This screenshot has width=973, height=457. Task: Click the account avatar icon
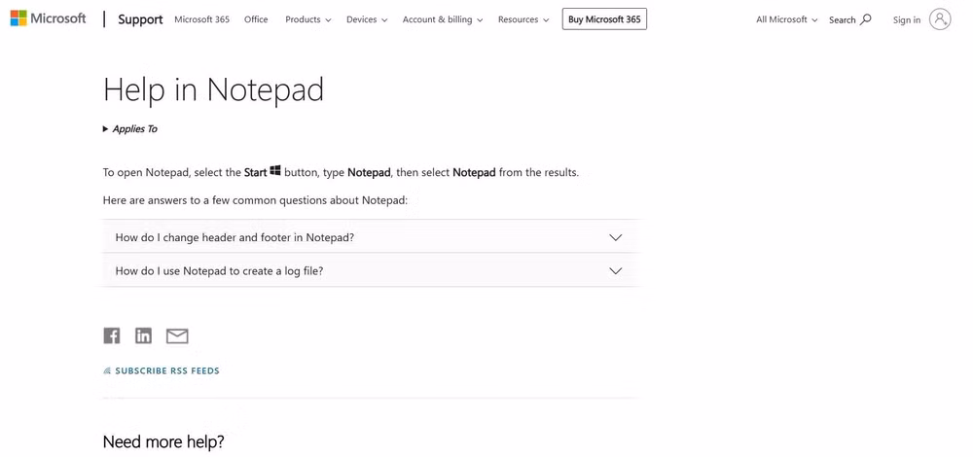[x=940, y=19]
